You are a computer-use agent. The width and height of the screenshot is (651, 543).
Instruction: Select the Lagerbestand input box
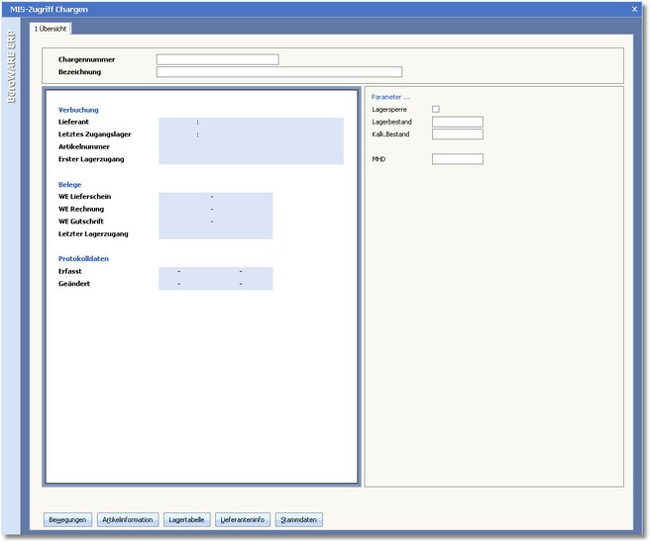point(457,122)
